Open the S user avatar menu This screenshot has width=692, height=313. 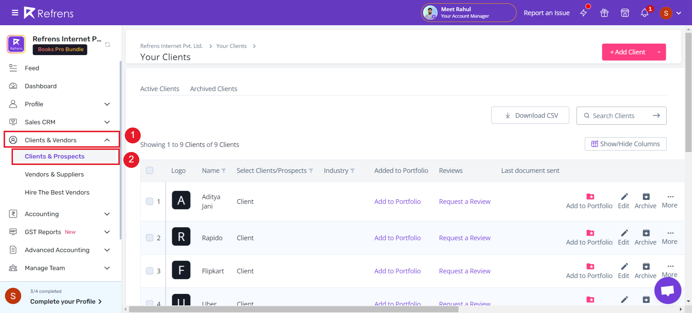666,13
